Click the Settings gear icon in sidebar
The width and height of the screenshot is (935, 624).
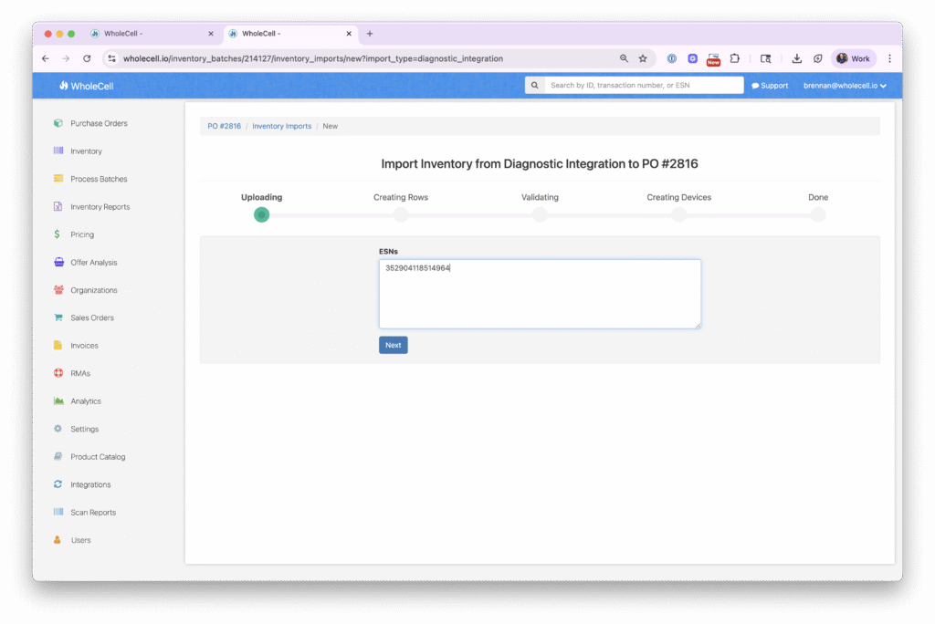(x=58, y=429)
